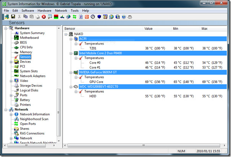Screen dimensions: 231x157
Task: Collapse the Network category node
Action: (6, 110)
